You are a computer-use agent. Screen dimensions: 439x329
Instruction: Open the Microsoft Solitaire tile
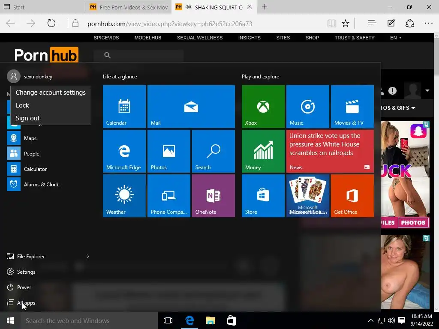[x=308, y=195]
